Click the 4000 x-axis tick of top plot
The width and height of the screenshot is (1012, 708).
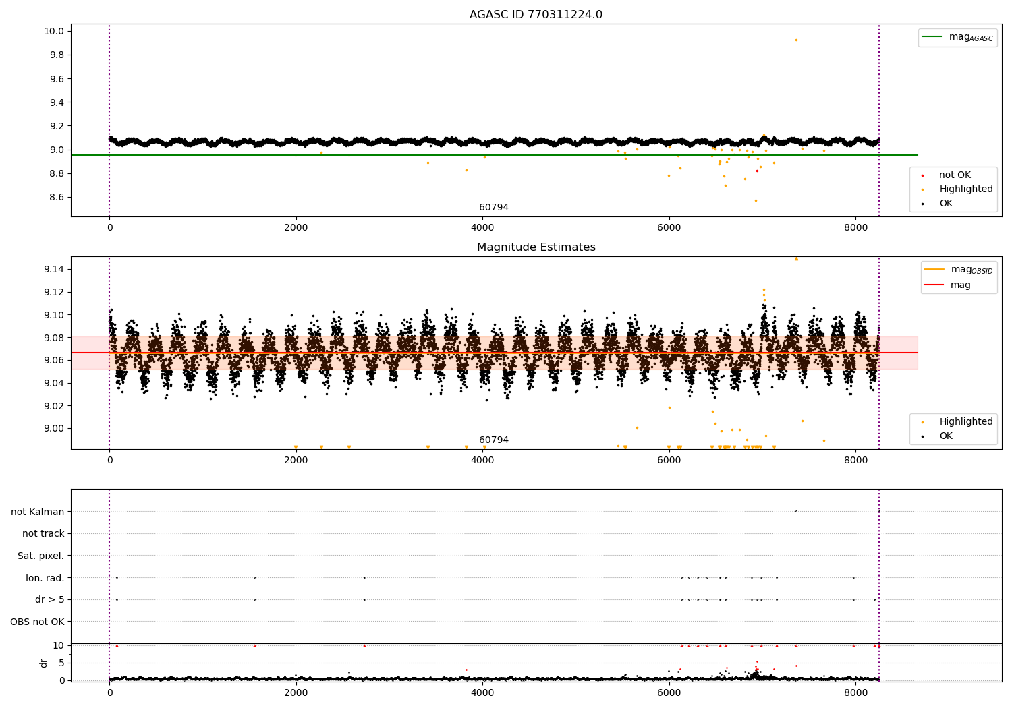coord(482,228)
